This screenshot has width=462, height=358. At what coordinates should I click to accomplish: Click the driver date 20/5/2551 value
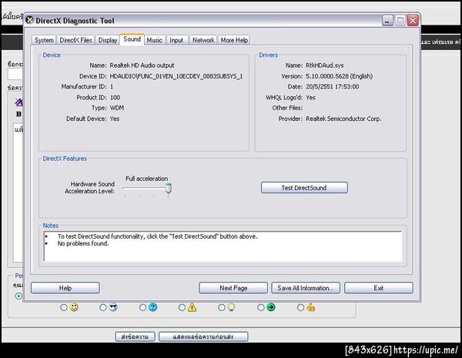tap(333, 87)
